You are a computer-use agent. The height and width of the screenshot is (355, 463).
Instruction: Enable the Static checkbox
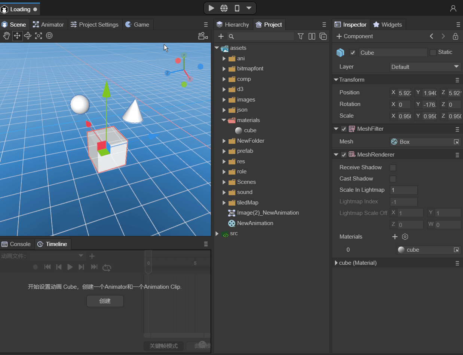[433, 52]
